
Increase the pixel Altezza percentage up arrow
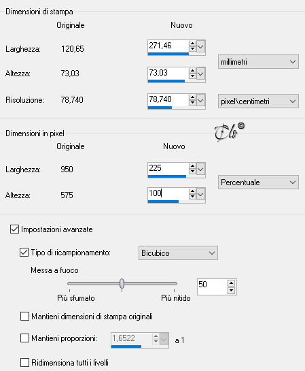192,191
